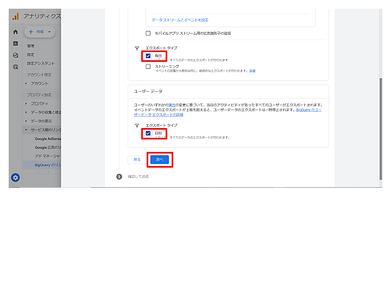Click the event data export type icon
Screen dimensions: 391x293
pyautogui.click(x=137, y=48)
